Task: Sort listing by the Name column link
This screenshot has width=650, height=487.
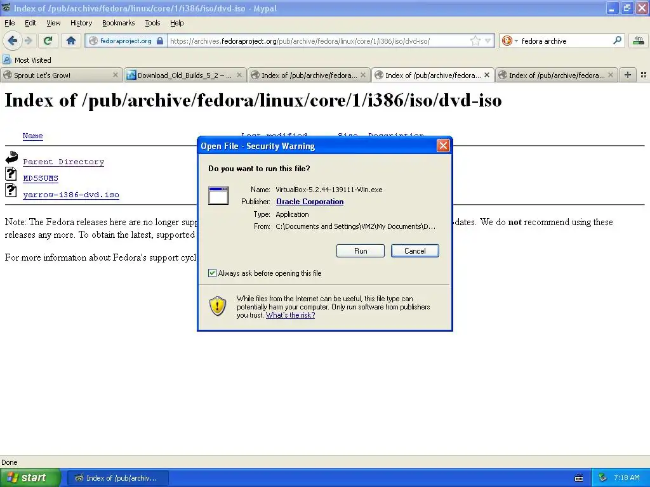Action: pos(33,136)
